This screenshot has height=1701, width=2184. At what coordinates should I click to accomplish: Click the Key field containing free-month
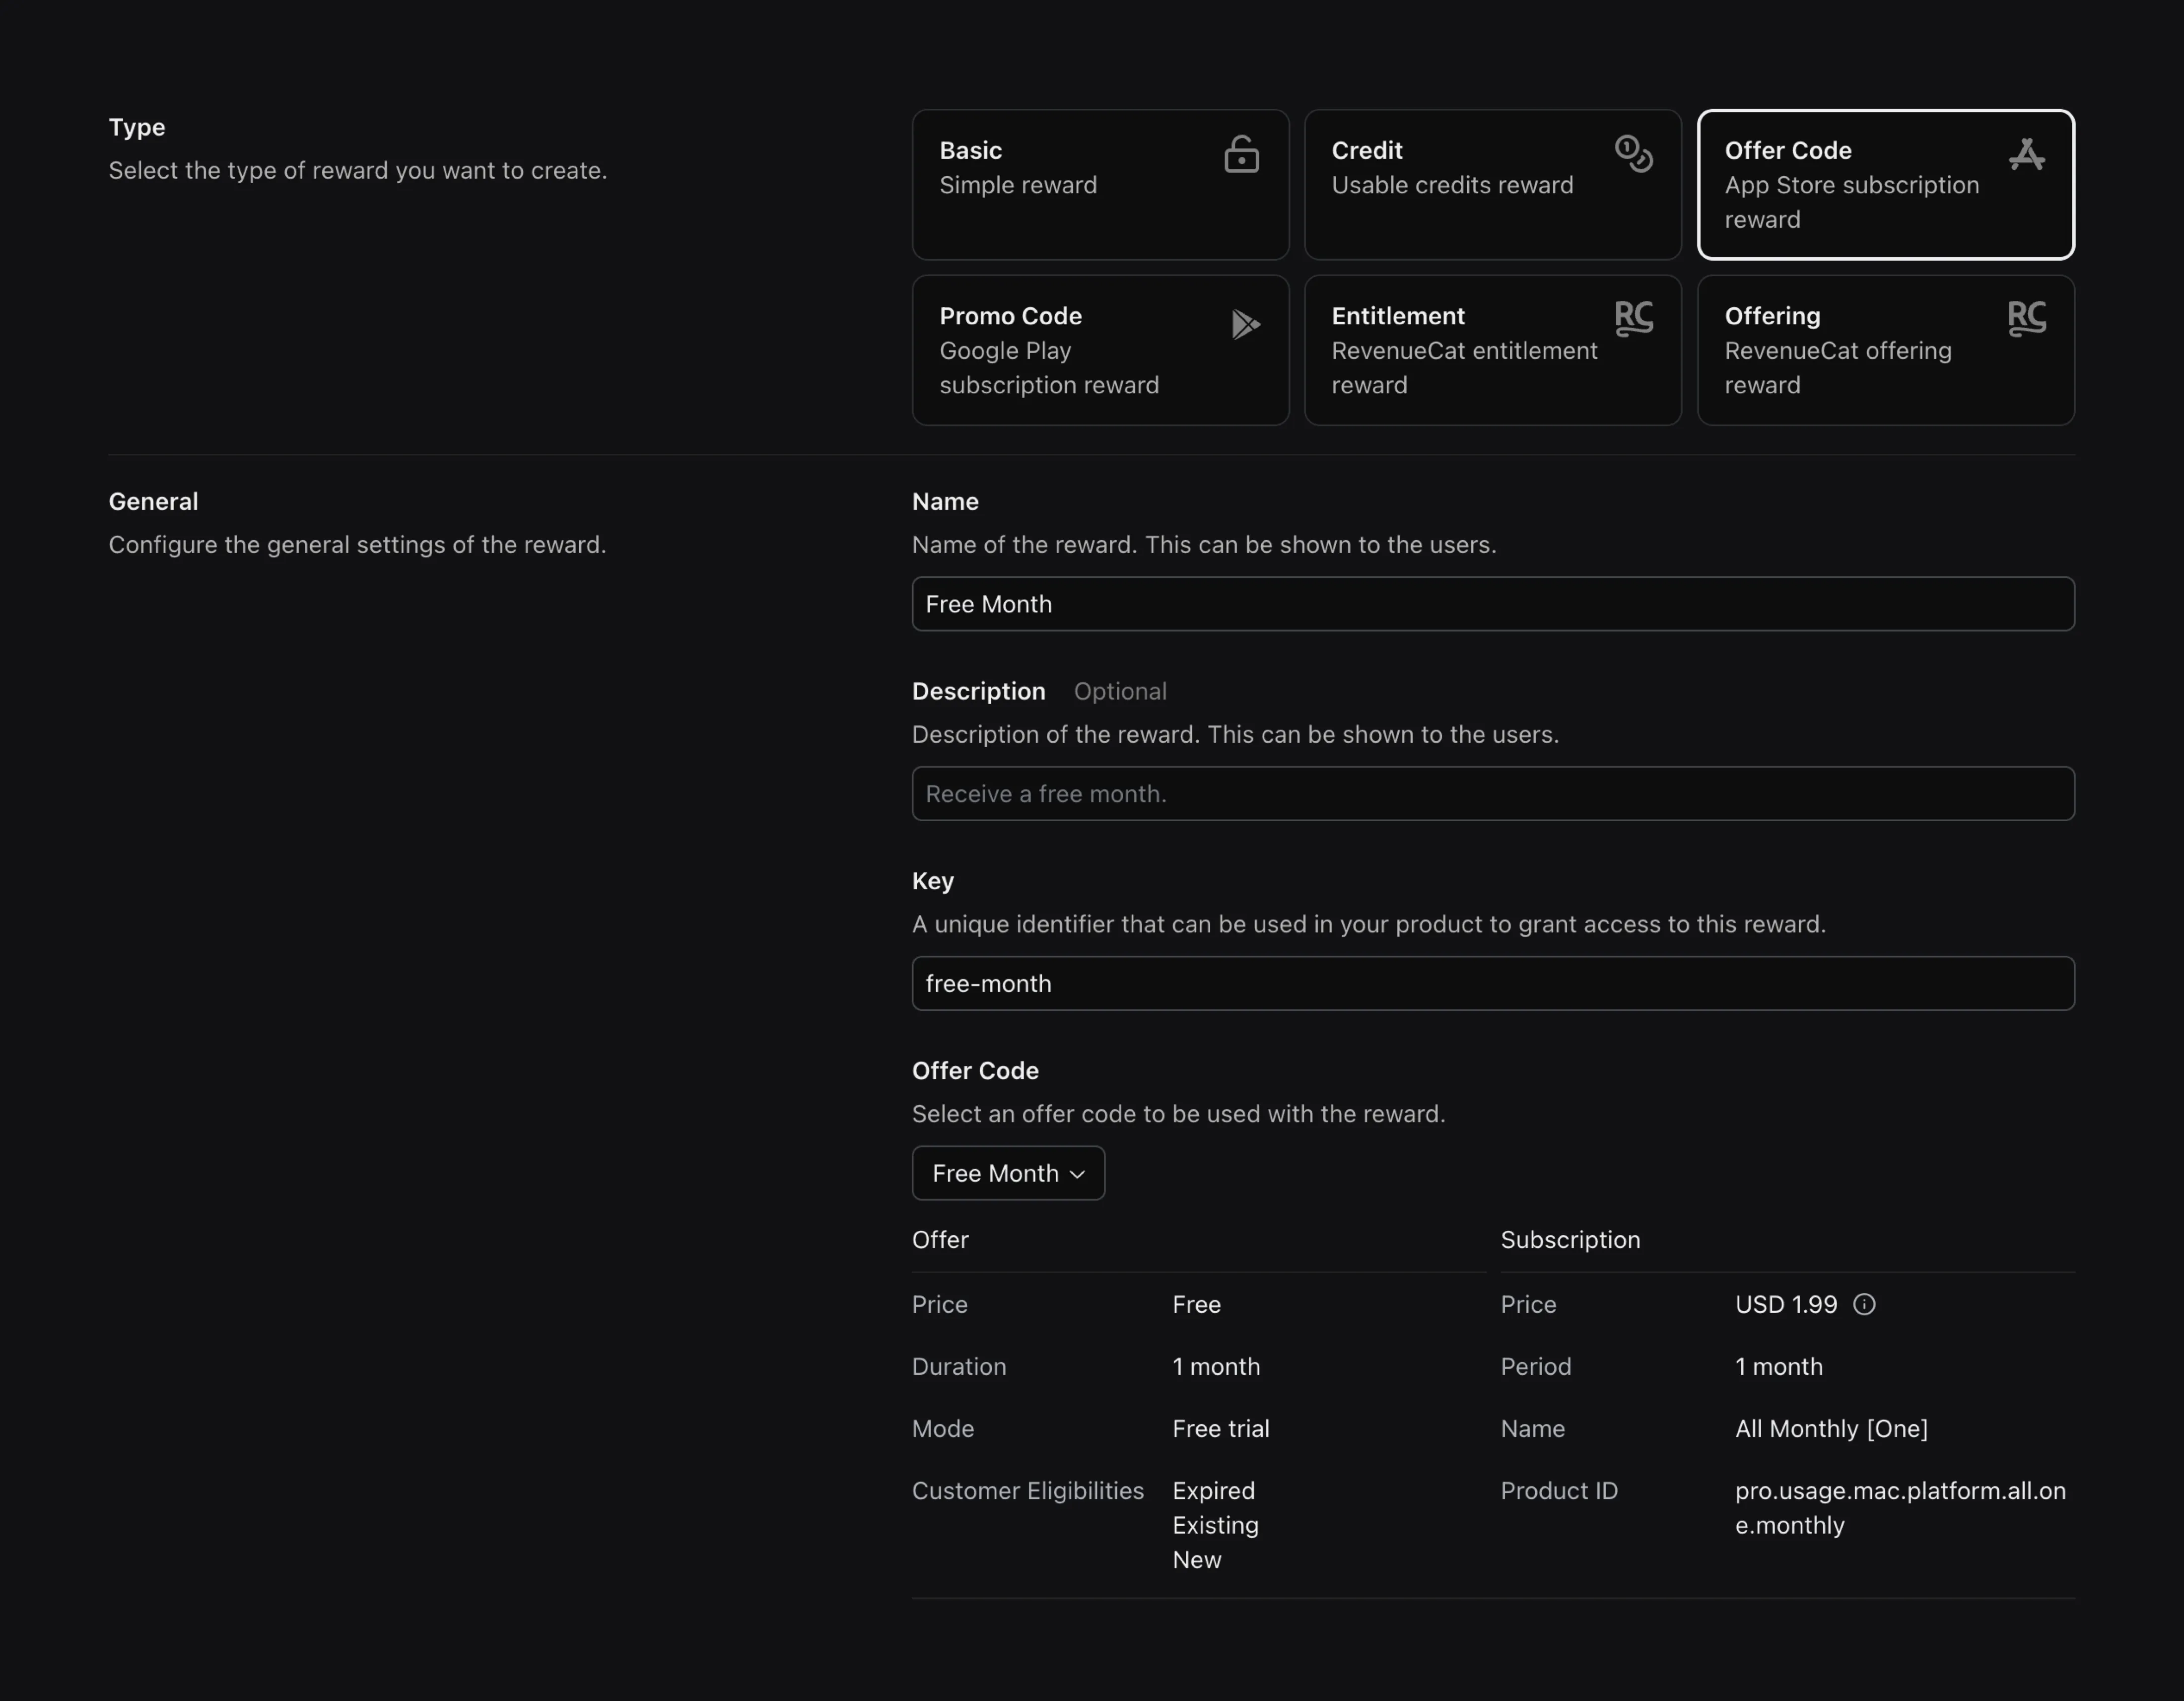1492,984
